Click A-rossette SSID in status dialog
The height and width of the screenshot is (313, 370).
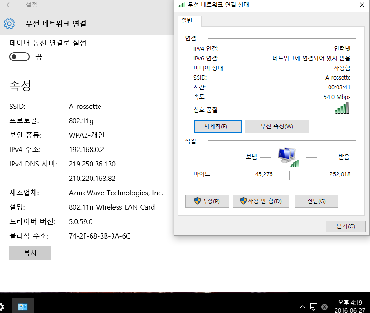338,77
